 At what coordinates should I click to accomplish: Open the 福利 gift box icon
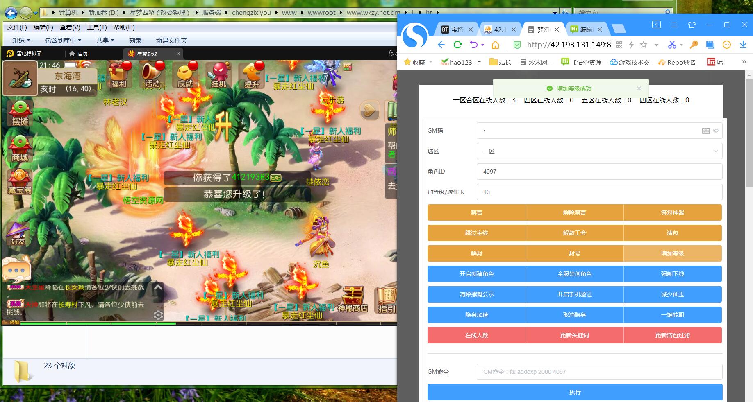pyautogui.click(x=118, y=75)
